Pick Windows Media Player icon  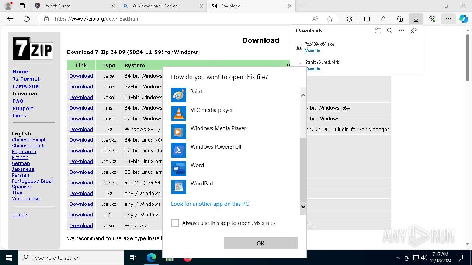tap(179, 132)
